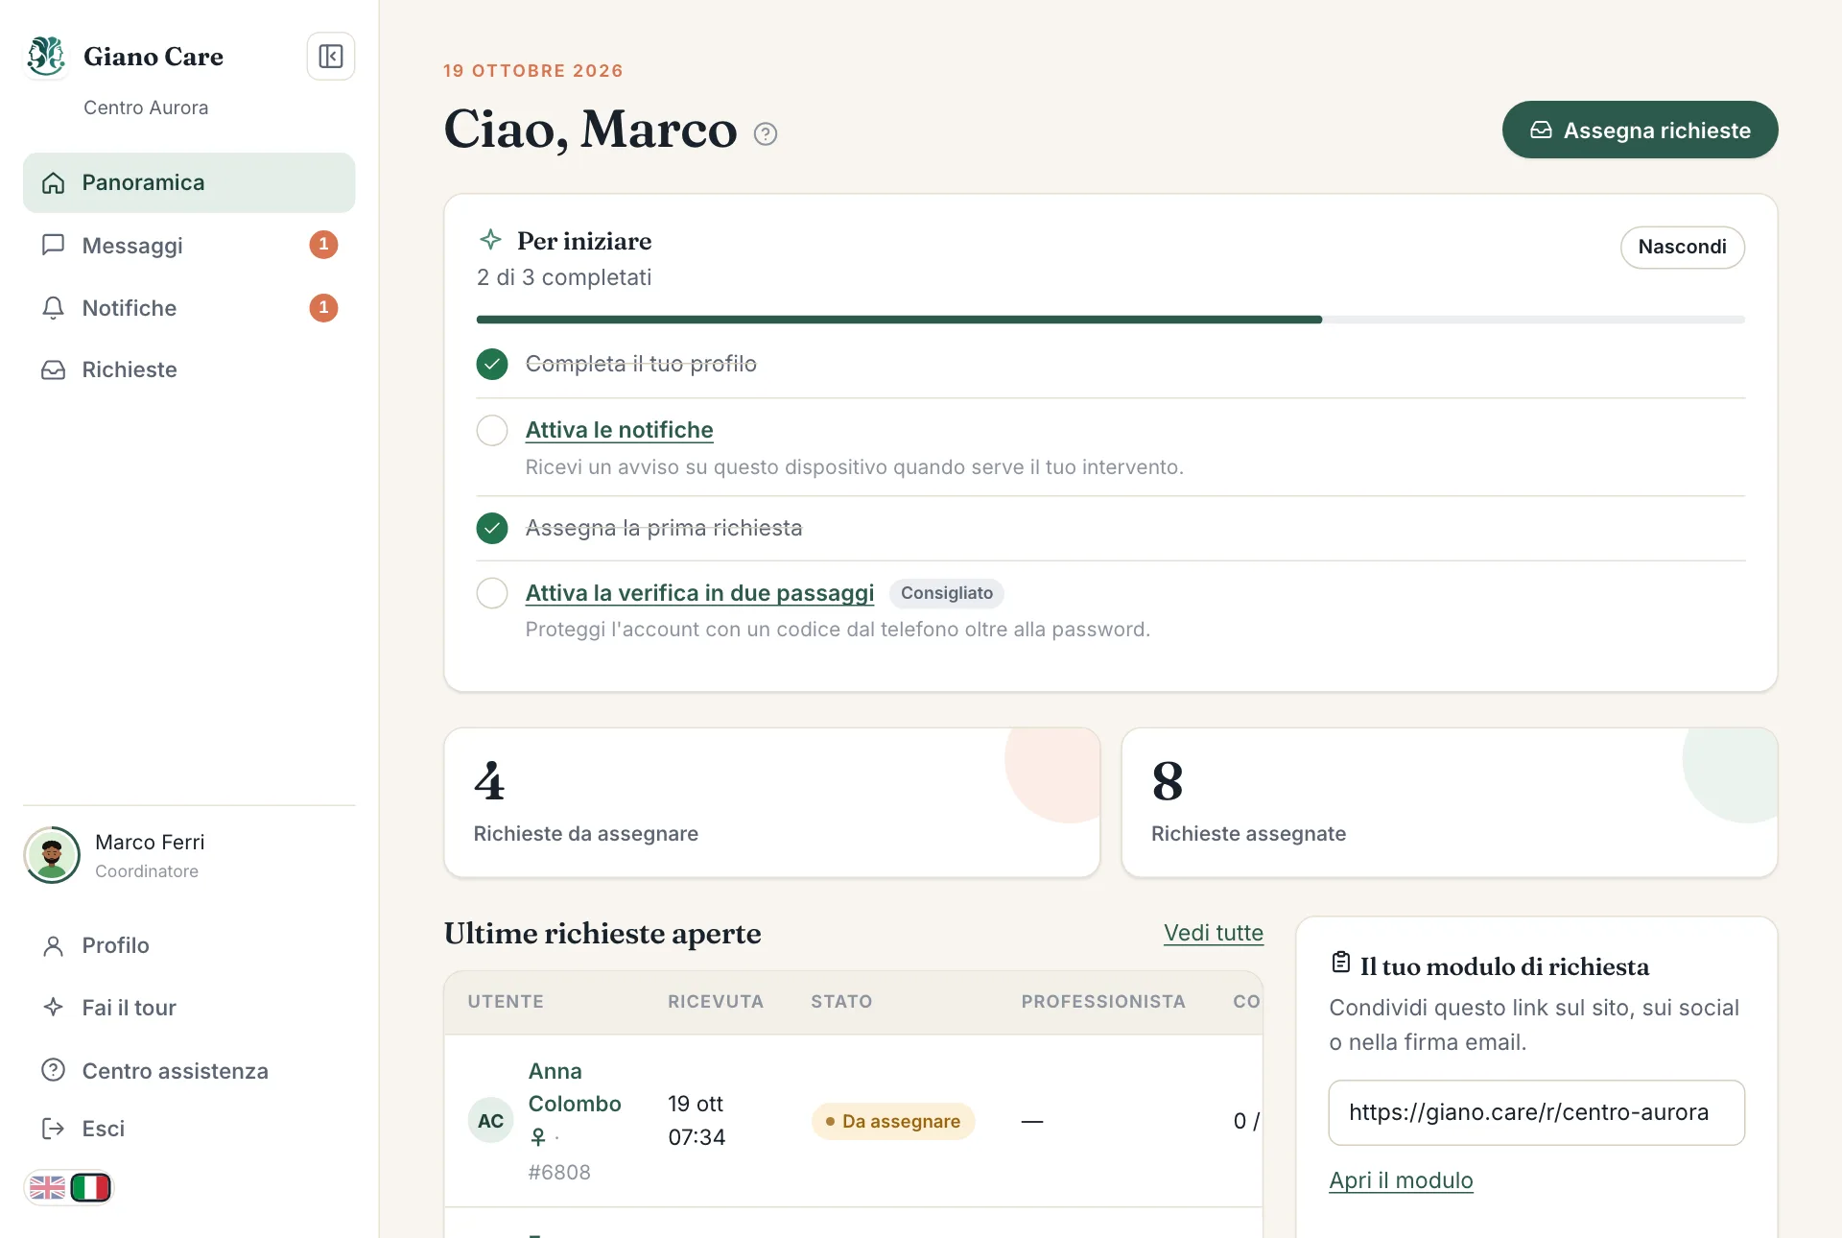
Task: Click the Messaggi unread badge
Action: [x=323, y=245]
